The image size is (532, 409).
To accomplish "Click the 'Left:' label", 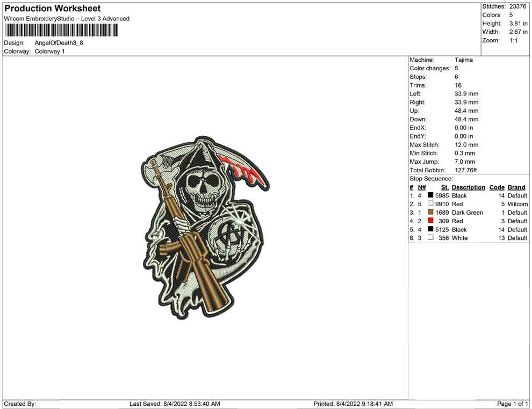I will click(415, 94).
